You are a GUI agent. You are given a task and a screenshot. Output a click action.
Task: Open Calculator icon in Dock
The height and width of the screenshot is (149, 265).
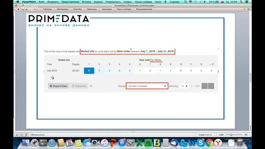coord(166,143)
